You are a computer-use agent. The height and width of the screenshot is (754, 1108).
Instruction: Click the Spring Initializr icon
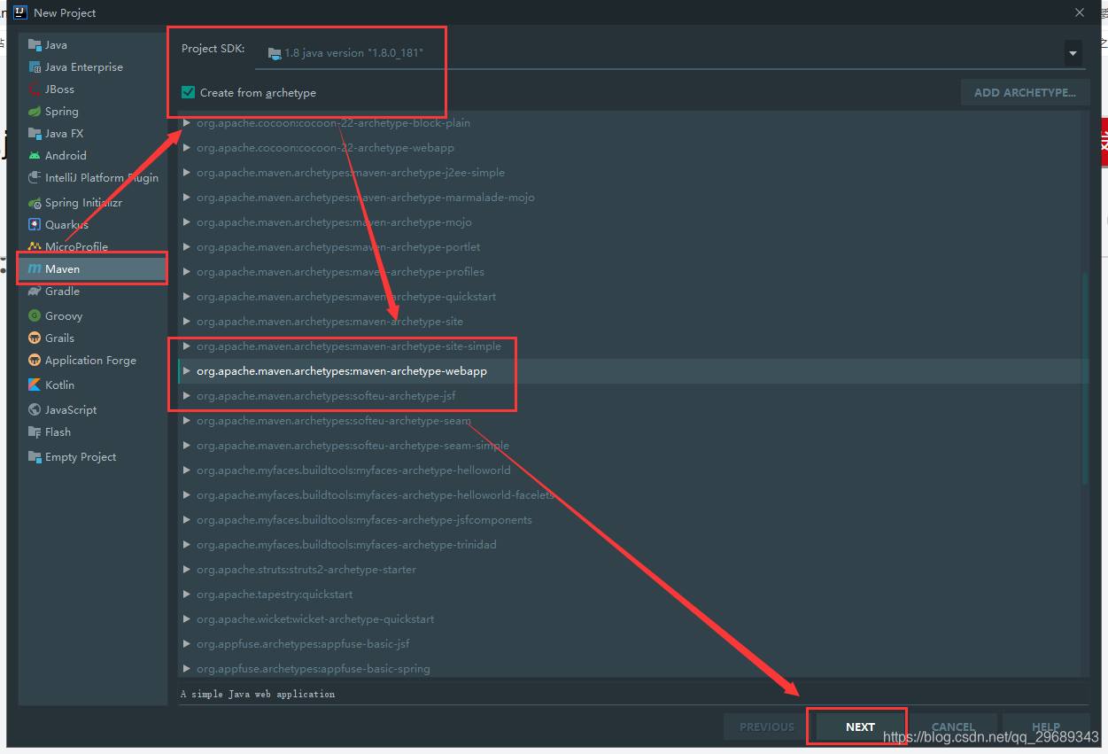[35, 203]
